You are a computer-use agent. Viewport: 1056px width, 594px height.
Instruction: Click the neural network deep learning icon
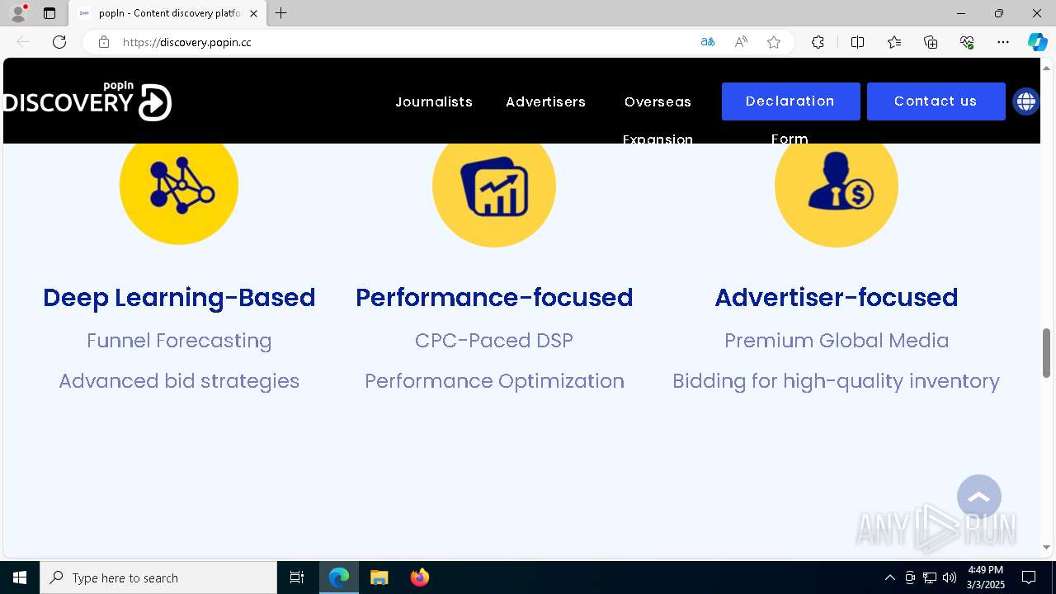click(x=179, y=185)
